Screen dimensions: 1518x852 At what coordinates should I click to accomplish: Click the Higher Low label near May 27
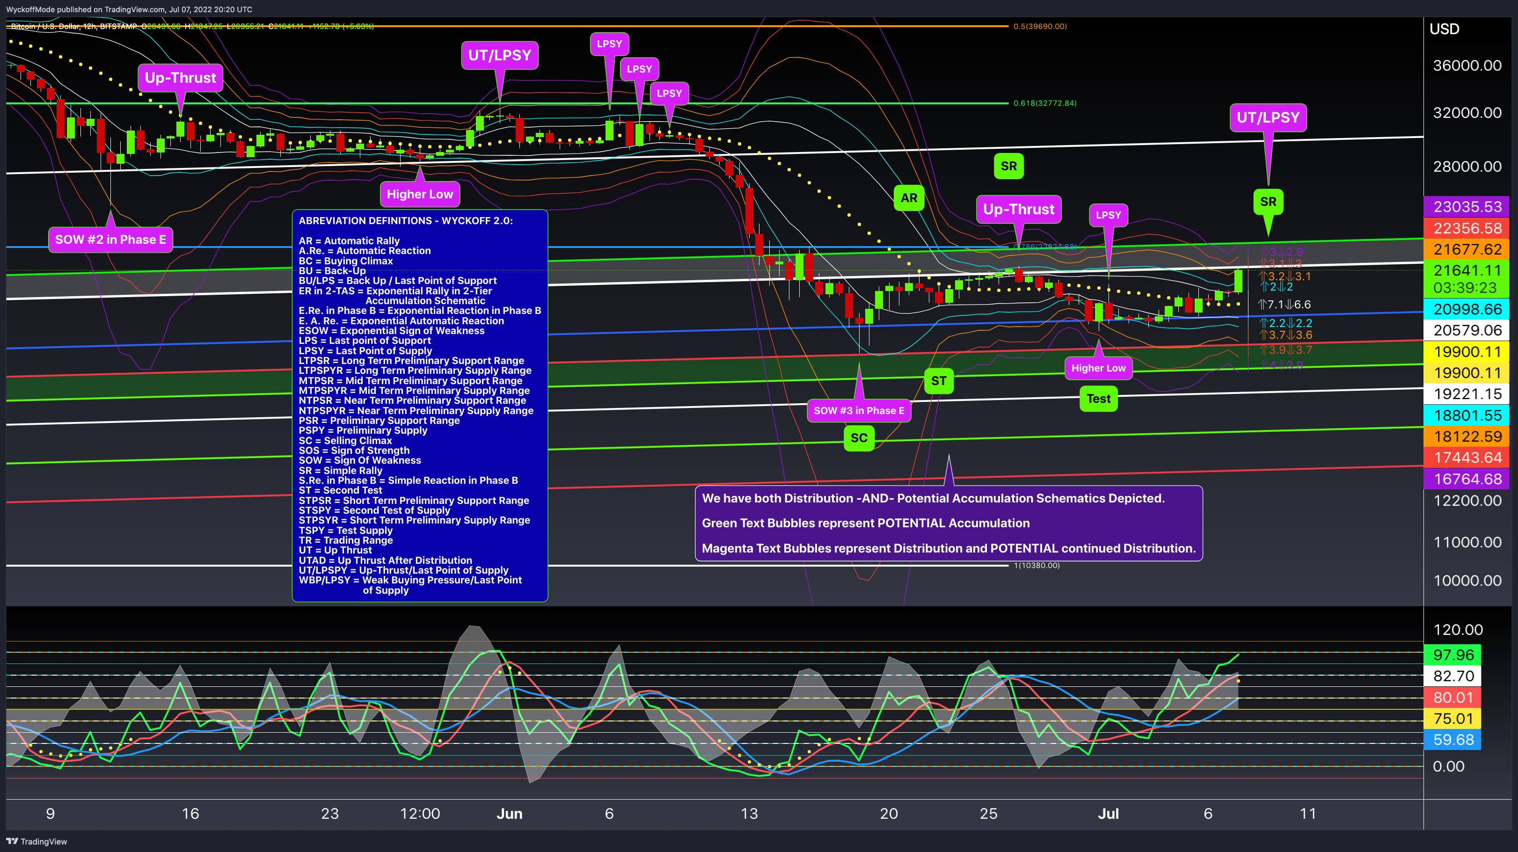(x=420, y=195)
